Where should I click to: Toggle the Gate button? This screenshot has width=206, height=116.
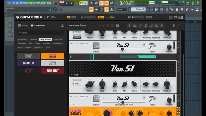[100, 17]
